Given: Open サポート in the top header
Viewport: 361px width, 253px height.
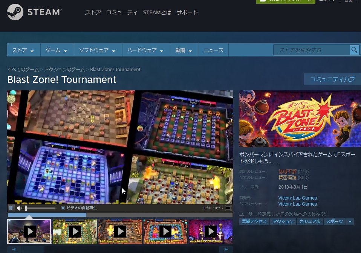Looking at the screenshot, I should coord(187,12).
